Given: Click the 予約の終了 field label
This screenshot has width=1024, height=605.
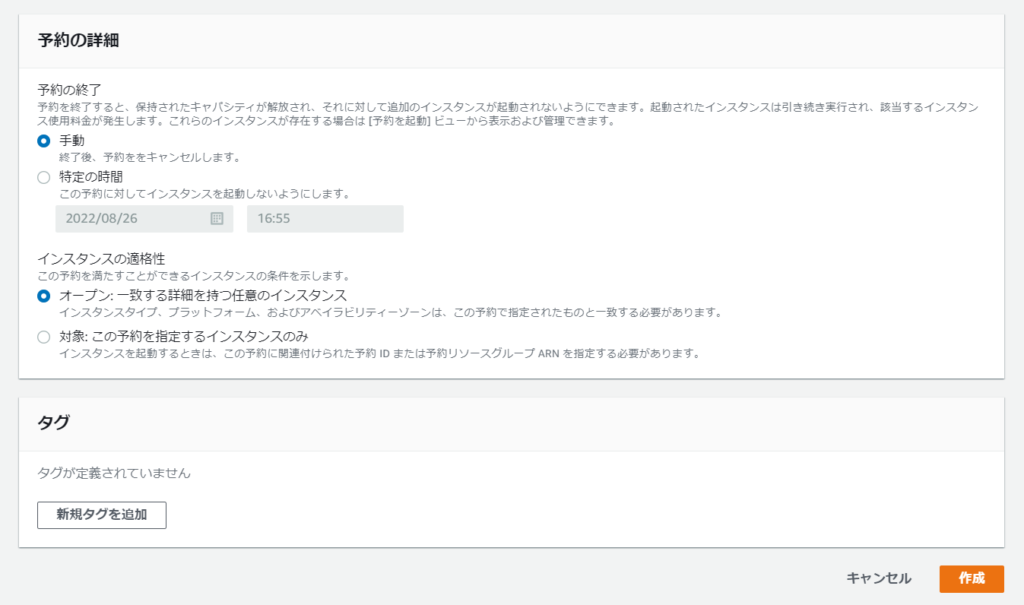Looking at the screenshot, I should [x=75, y=90].
